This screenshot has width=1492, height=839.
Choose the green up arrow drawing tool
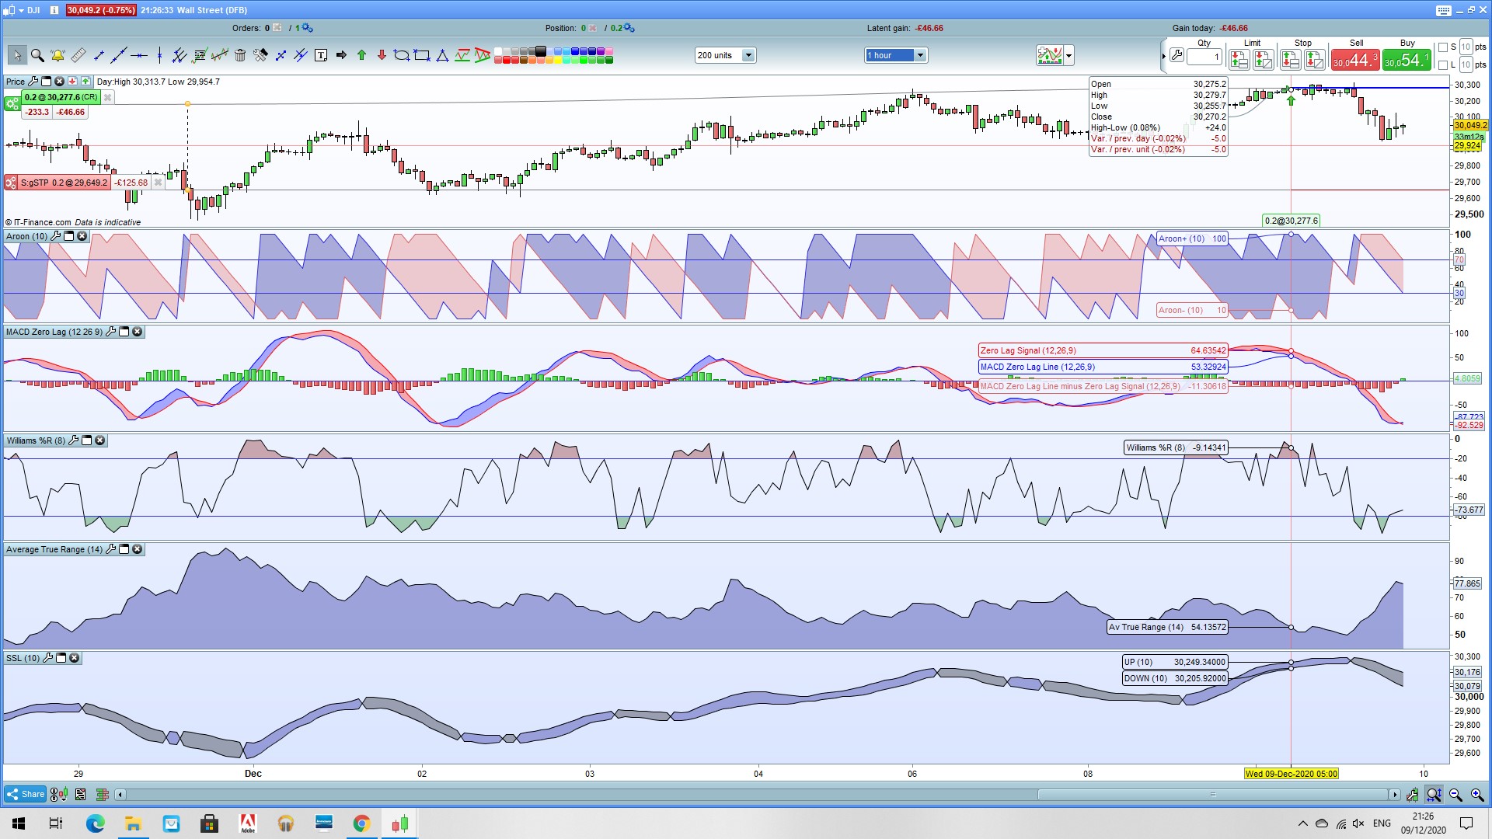[x=361, y=55]
